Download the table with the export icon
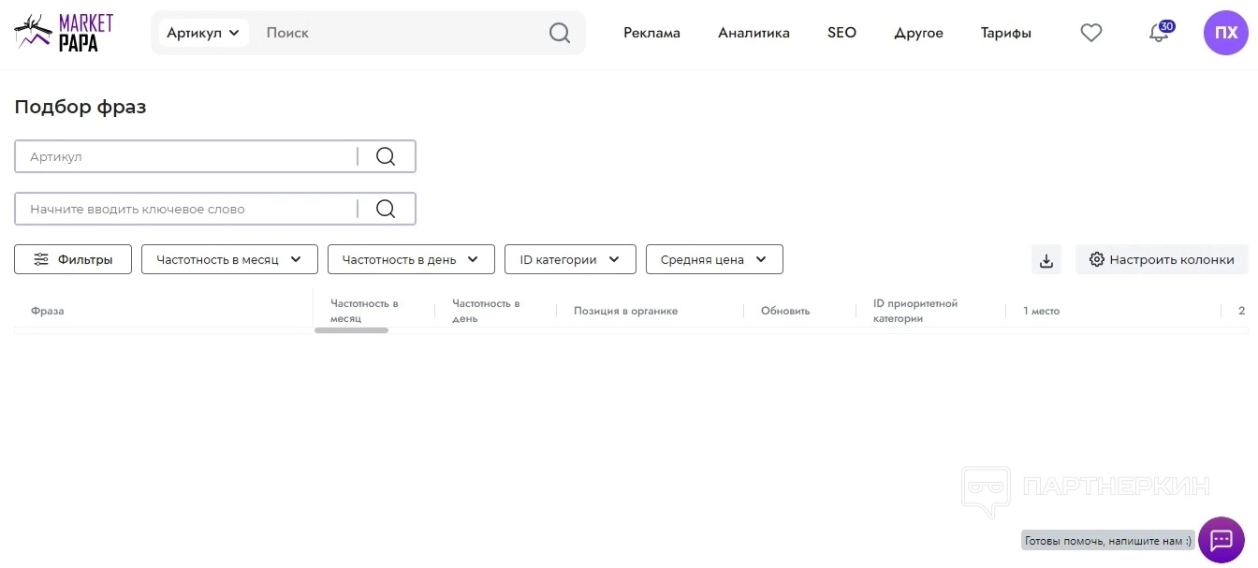This screenshot has height=568, width=1258. point(1046,260)
